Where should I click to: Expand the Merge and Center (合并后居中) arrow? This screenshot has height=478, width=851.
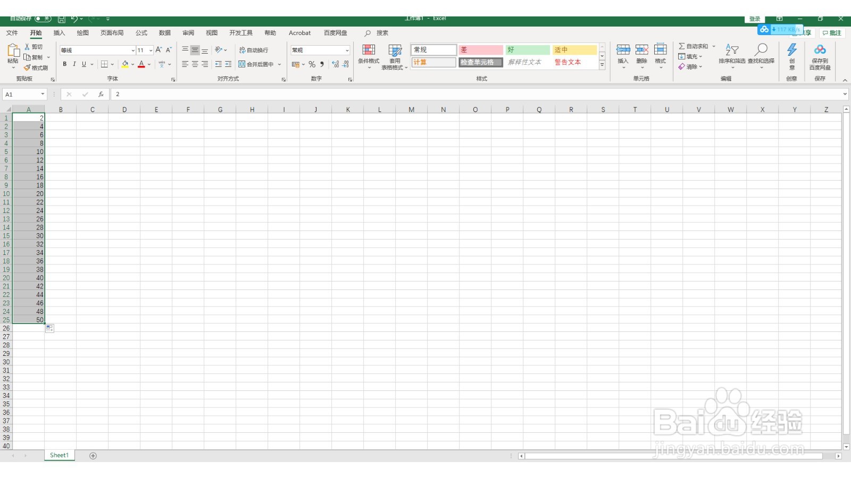coord(279,64)
